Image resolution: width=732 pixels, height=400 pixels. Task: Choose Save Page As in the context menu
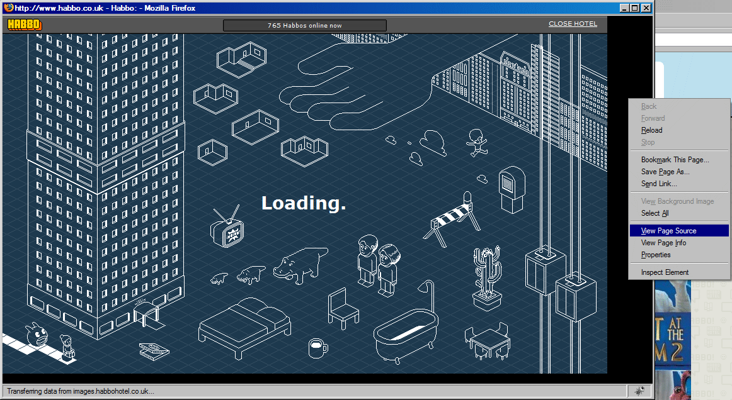tap(679, 172)
